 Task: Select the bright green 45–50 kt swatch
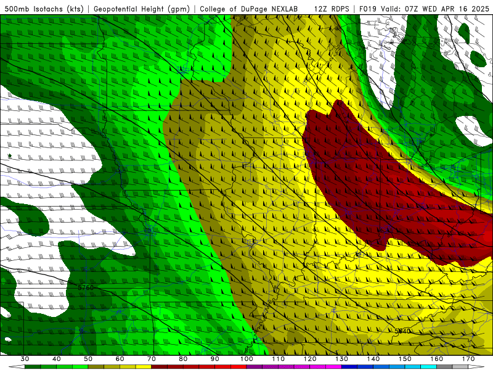pyautogui.click(x=80, y=366)
